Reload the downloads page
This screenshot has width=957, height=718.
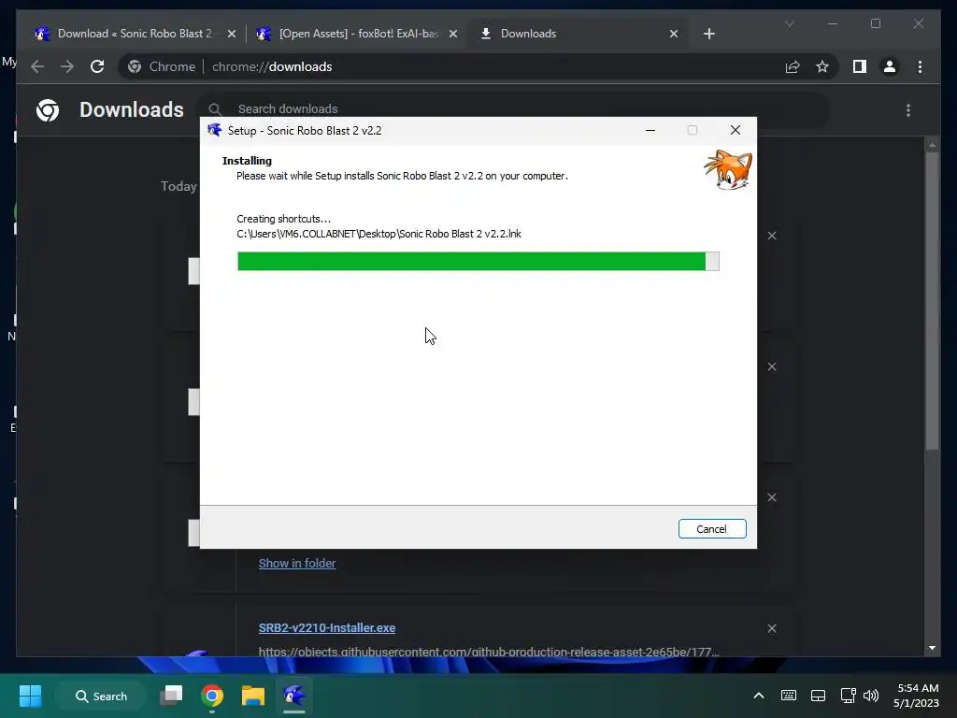pyautogui.click(x=97, y=66)
